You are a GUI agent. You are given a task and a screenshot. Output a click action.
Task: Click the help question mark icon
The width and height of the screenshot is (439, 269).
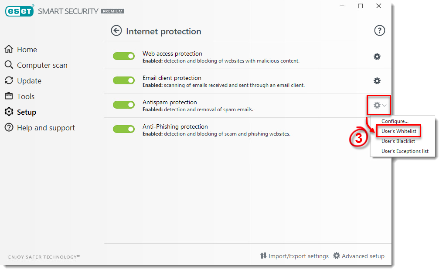tap(379, 30)
